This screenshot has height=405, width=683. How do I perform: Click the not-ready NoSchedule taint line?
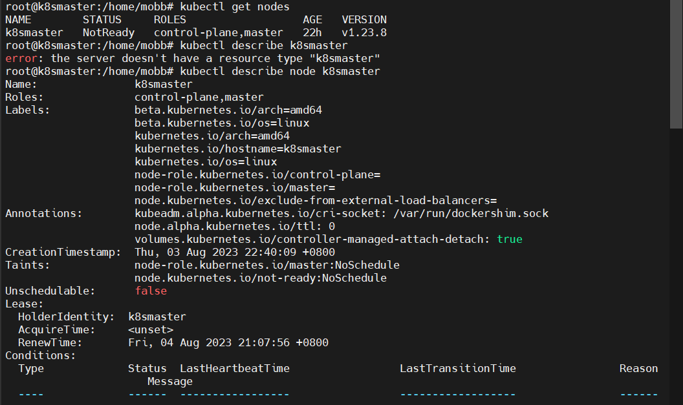[x=261, y=278]
